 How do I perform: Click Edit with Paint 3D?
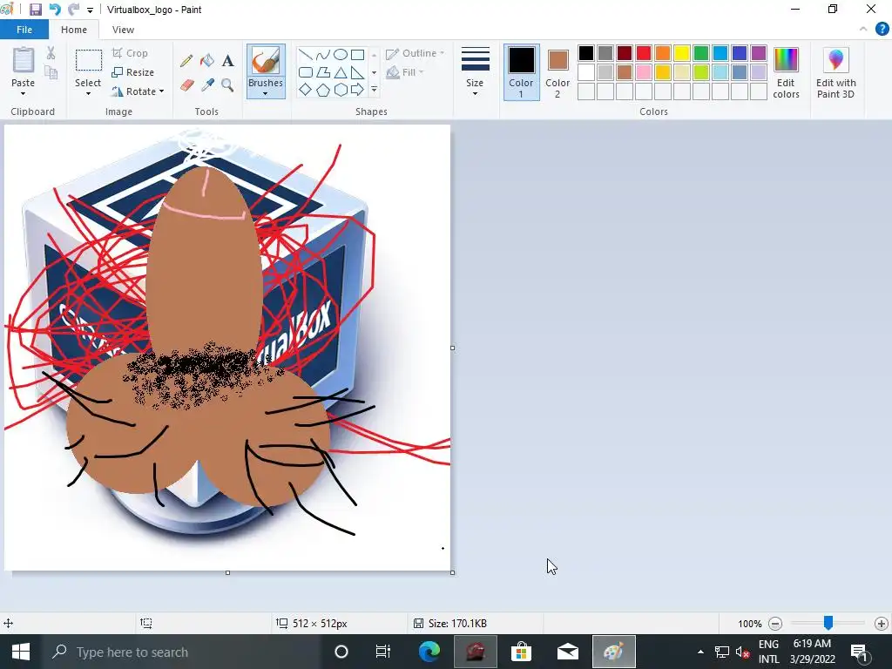click(835, 73)
